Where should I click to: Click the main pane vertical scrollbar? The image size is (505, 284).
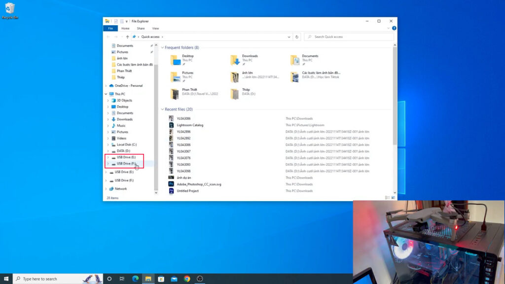point(395,97)
